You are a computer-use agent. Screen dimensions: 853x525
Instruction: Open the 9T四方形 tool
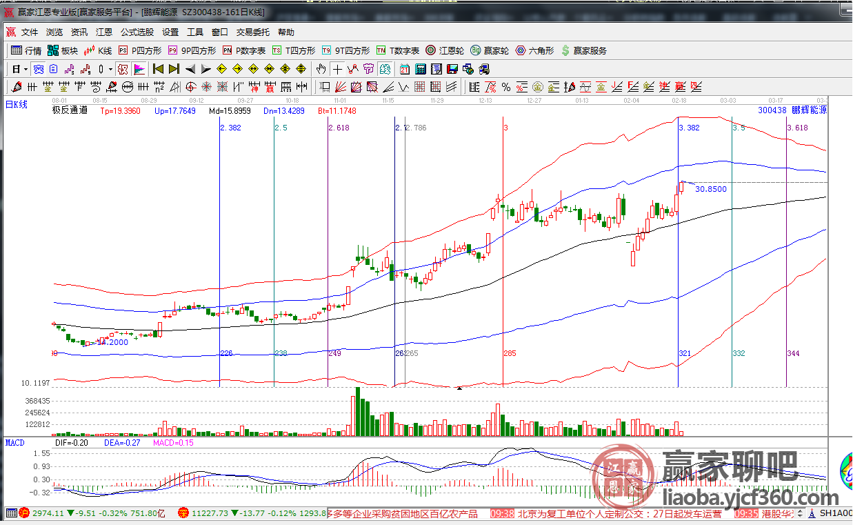345,51
